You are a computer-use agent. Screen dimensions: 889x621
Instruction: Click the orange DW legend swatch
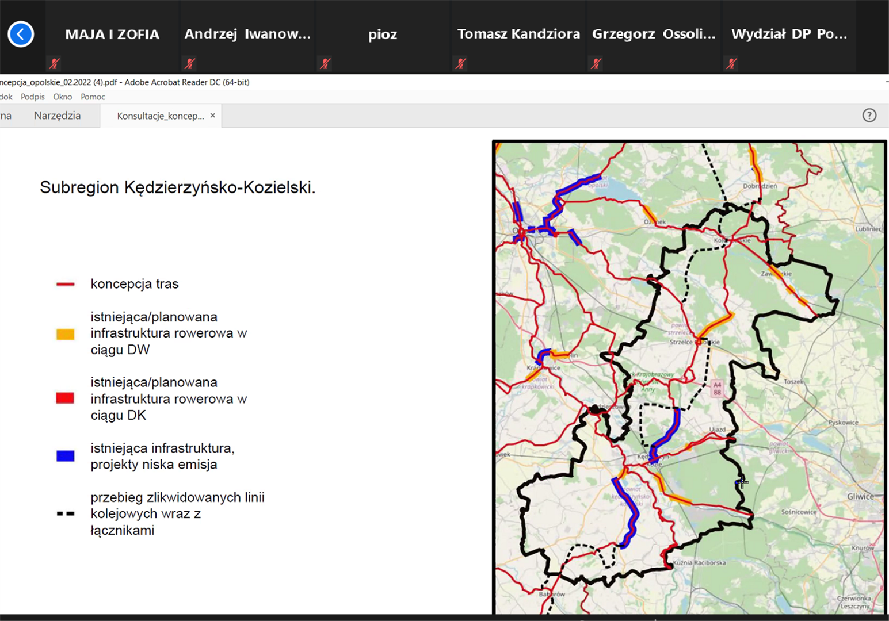65,334
